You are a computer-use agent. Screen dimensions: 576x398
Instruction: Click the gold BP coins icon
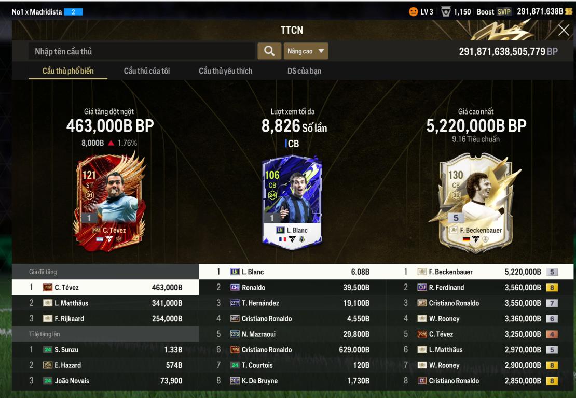tap(569, 11)
